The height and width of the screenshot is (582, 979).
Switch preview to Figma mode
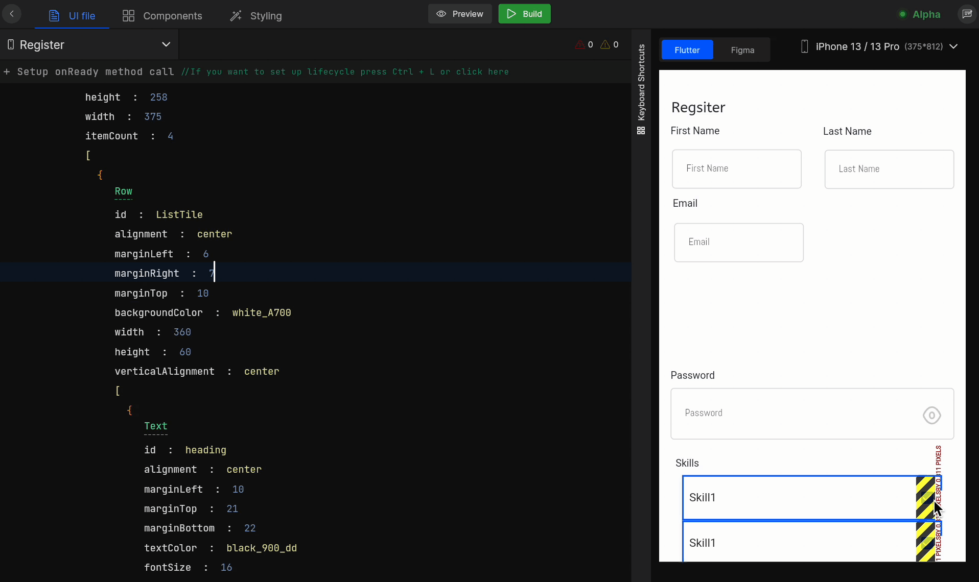pyautogui.click(x=742, y=50)
